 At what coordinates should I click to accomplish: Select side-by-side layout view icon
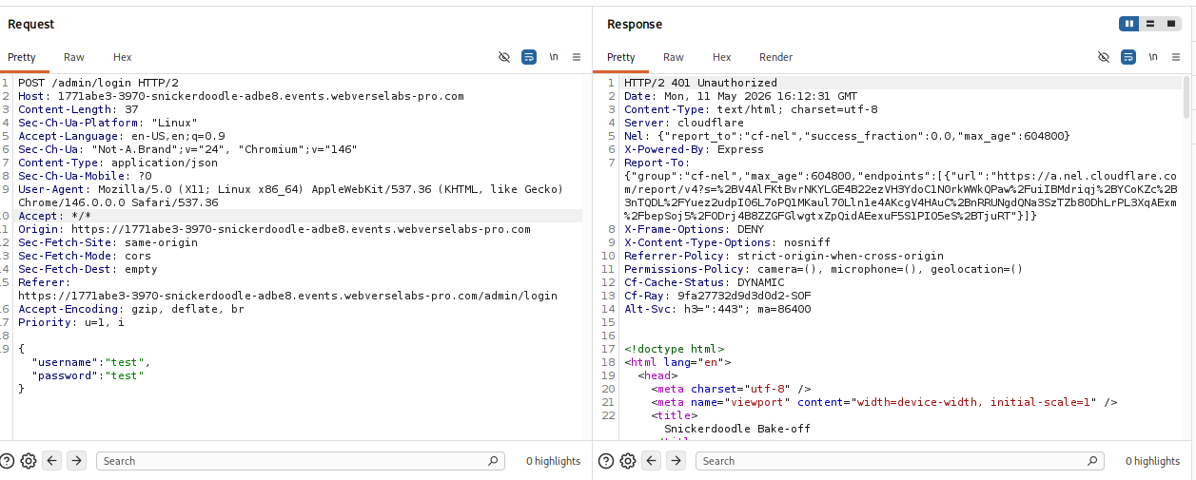1129,24
